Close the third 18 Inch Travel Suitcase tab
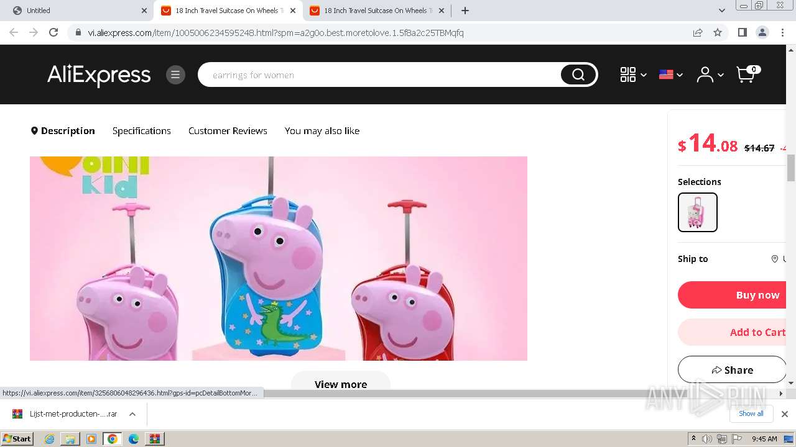The height and width of the screenshot is (447, 796). tap(442, 11)
